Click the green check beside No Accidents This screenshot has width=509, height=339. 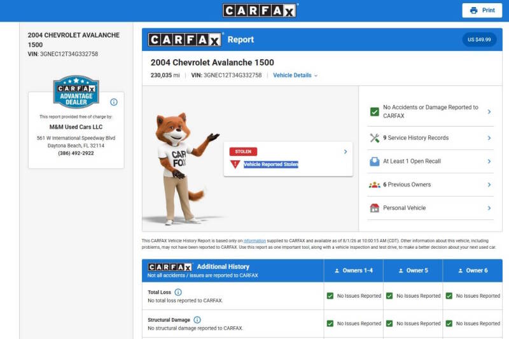375,111
